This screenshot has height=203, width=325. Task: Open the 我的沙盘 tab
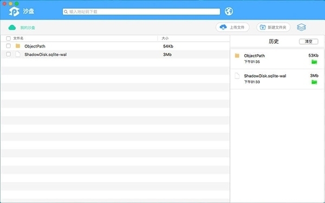pyautogui.click(x=28, y=28)
